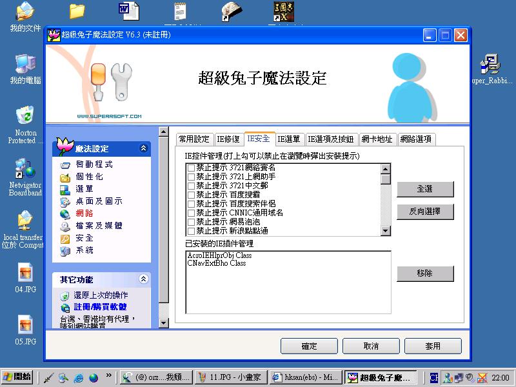
Task: Switch to hksan(ebs) taskbar window
Action: click(x=305, y=377)
